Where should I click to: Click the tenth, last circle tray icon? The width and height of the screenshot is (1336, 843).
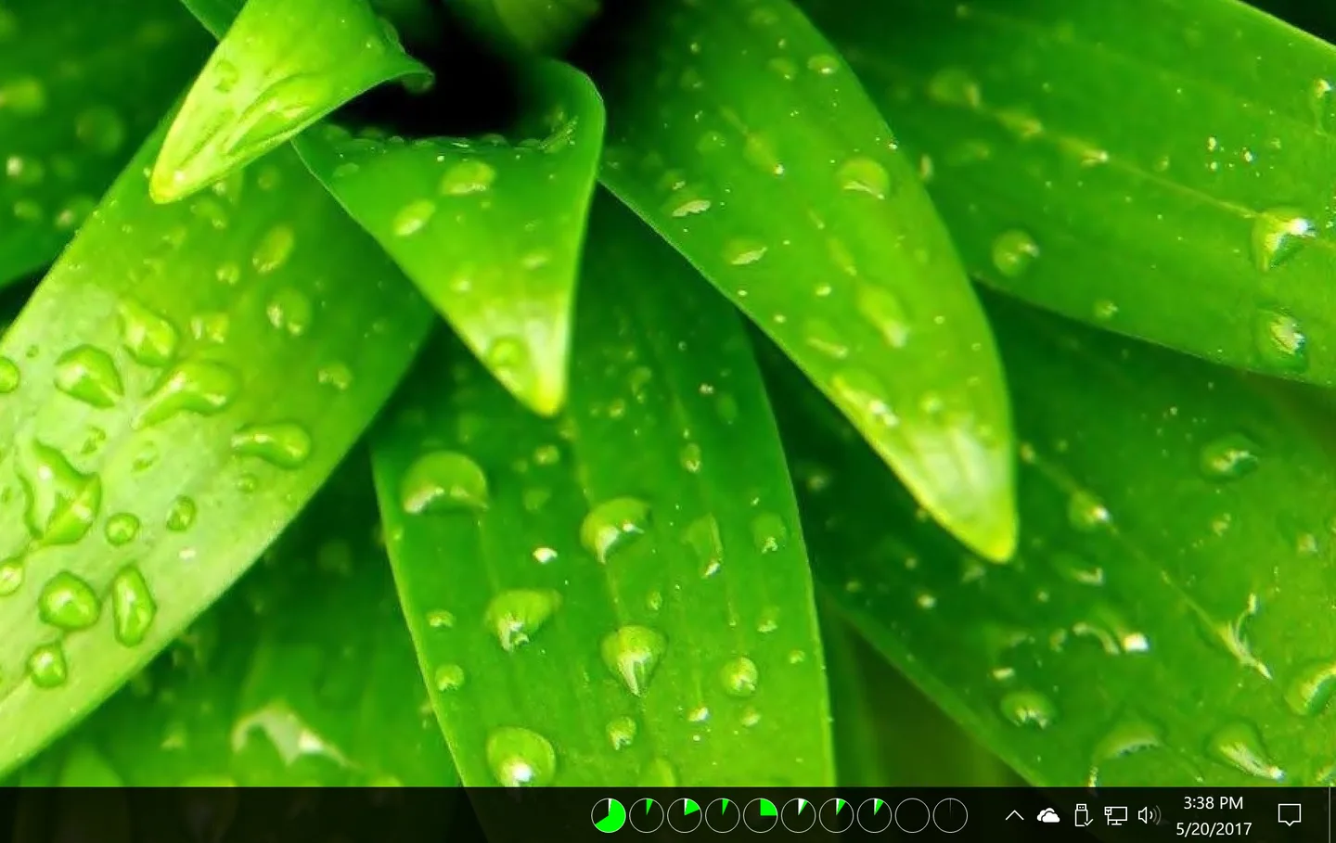[x=951, y=815]
